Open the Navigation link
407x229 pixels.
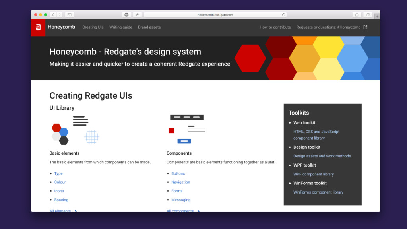pos(181,182)
